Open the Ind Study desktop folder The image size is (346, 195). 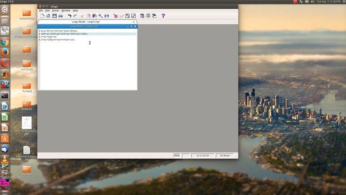coord(26,65)
